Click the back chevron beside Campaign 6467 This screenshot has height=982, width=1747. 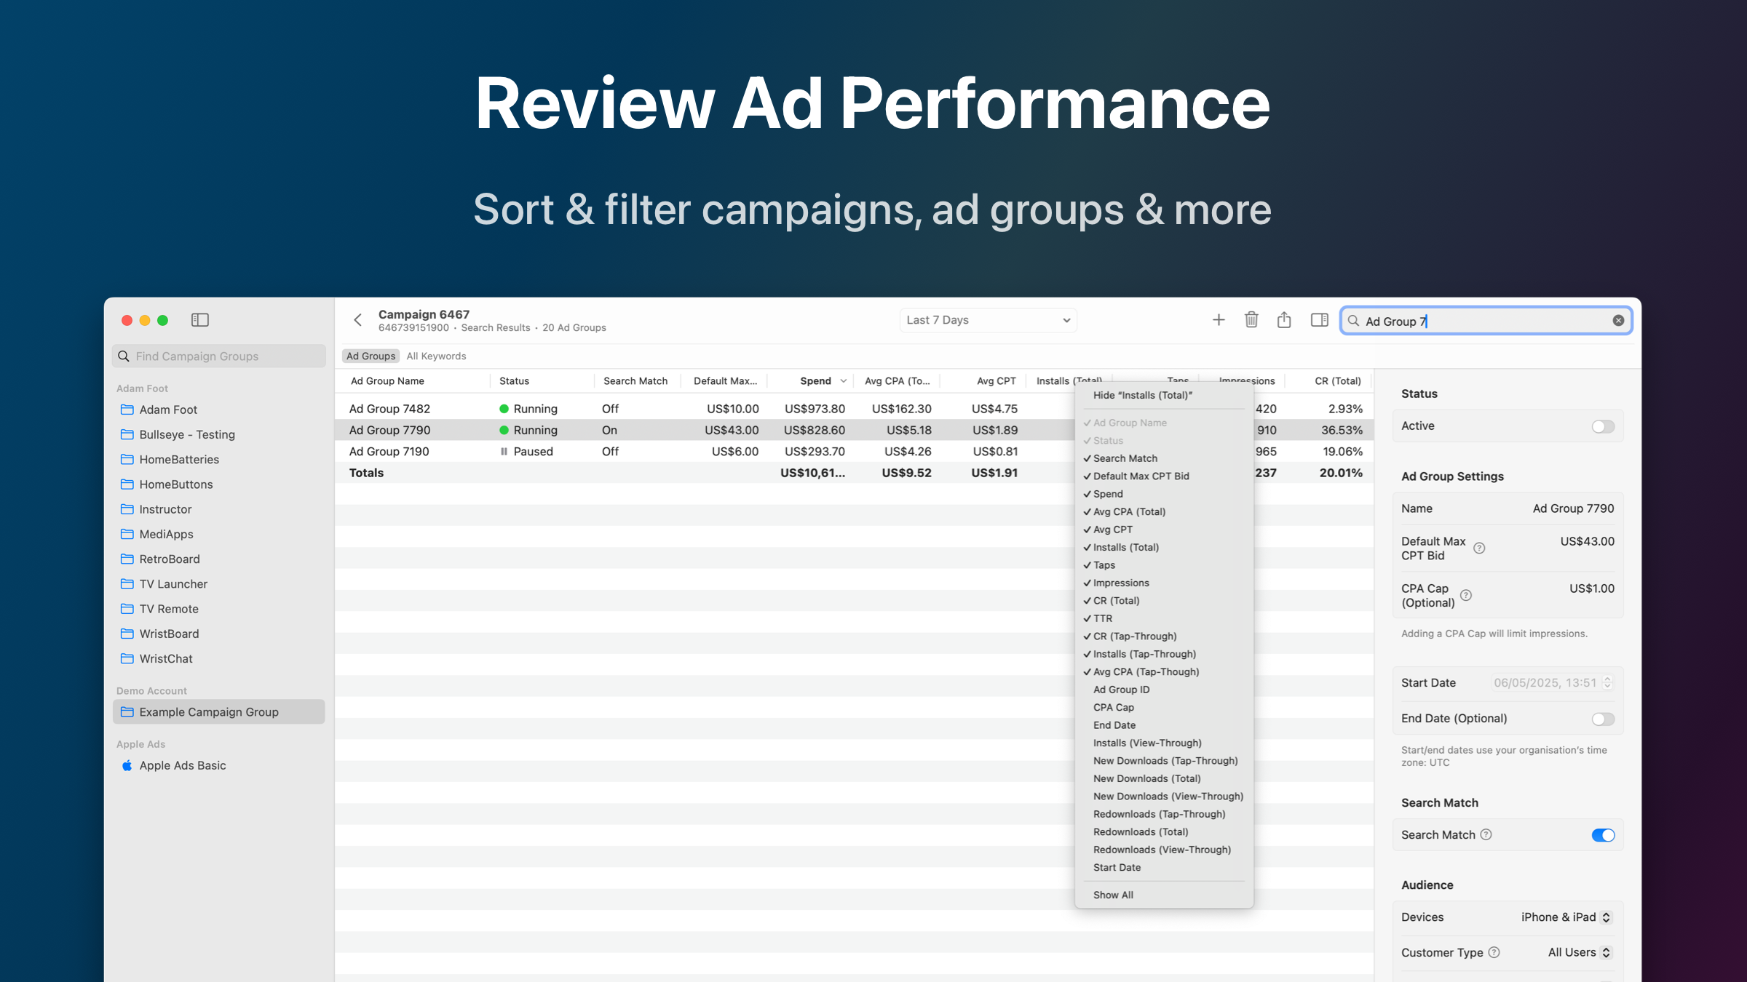358,320
